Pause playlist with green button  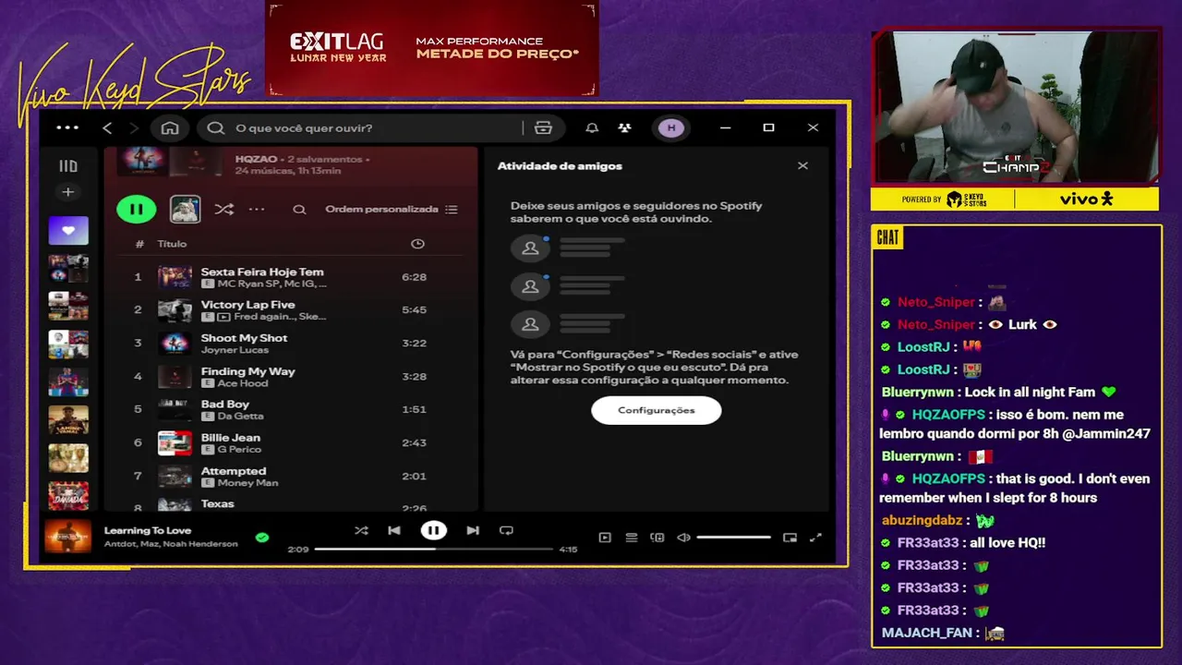(136, 209)
